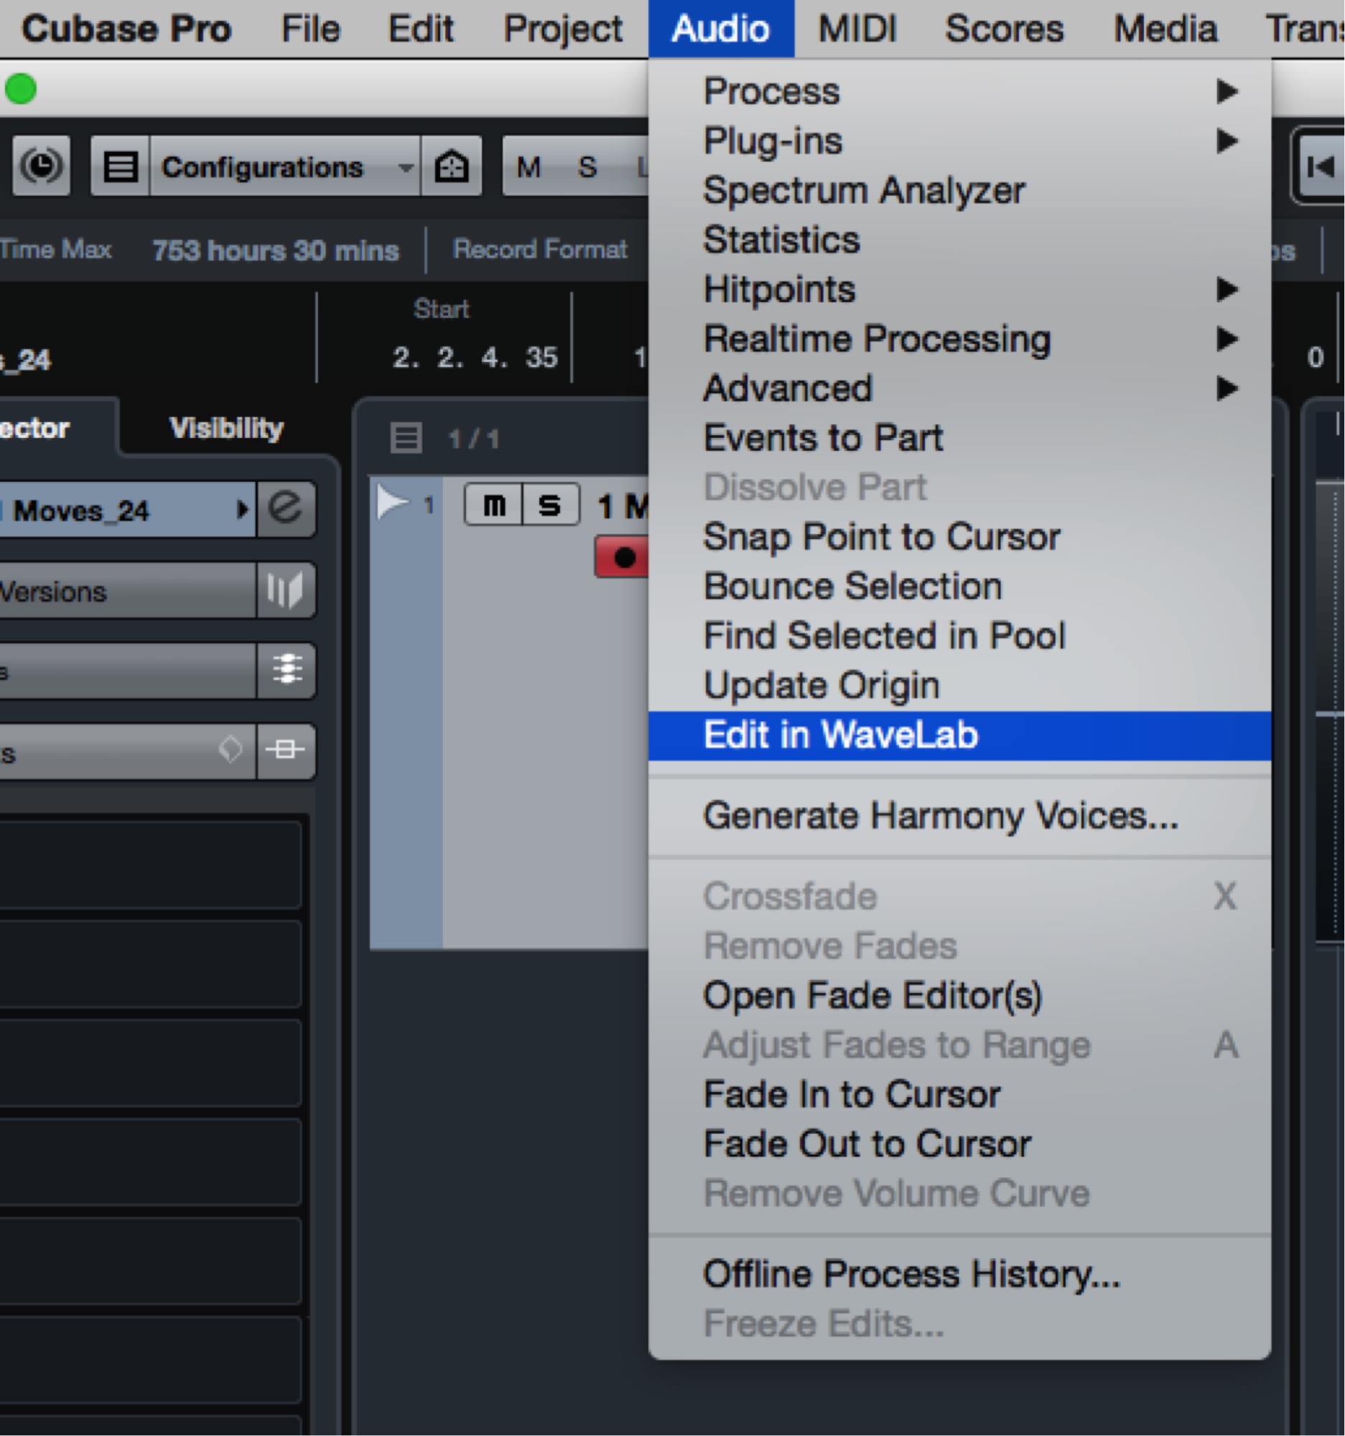Click the Start position value 2.2.4.35
This screenshot has width=1345, height=1436.
point(475,358)
